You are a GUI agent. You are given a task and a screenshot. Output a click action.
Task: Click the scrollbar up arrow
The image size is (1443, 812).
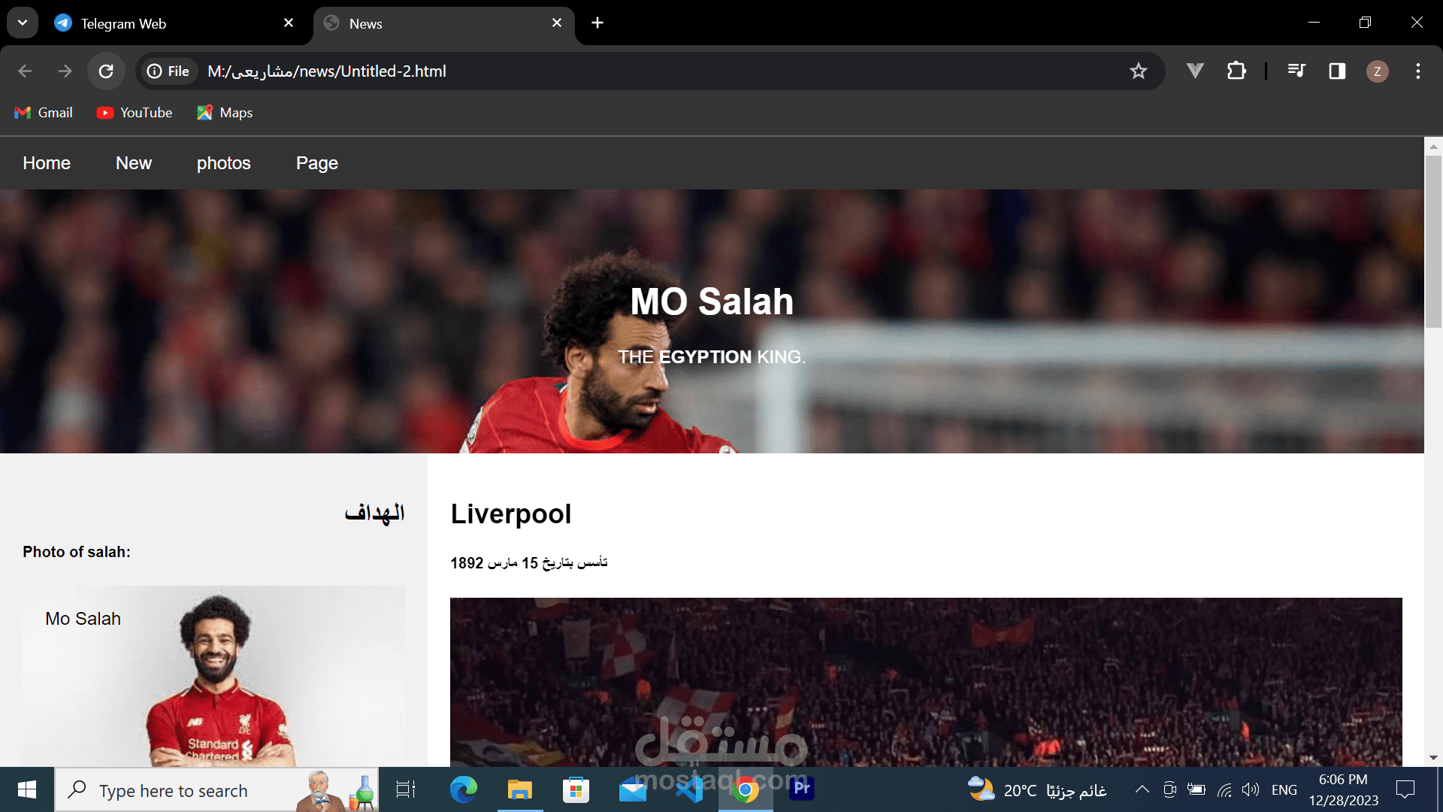click(1433, 147)
